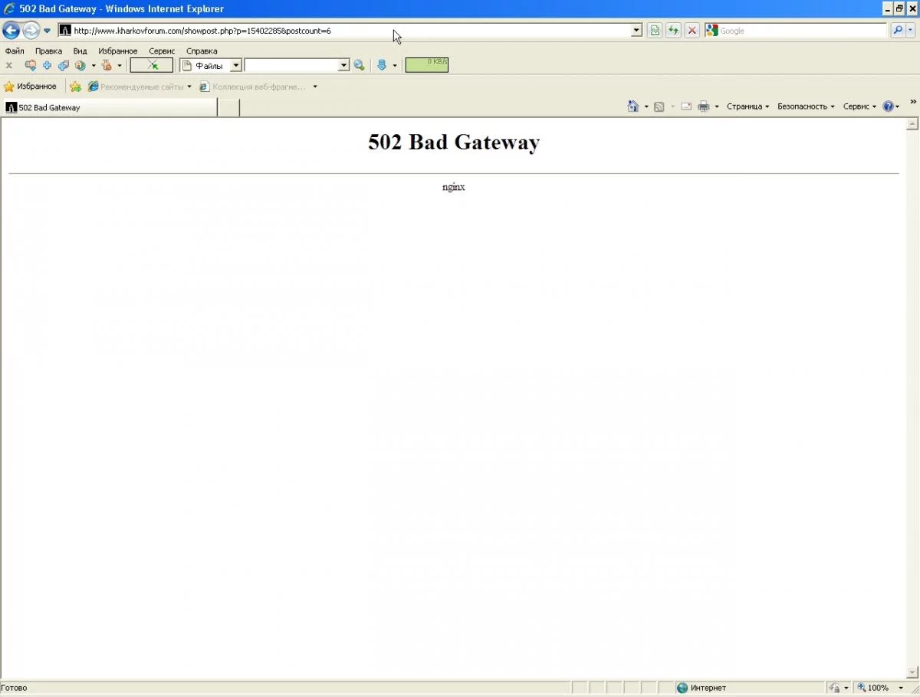
Task: Click the red X Stop button
Action: tap(692, 31)
